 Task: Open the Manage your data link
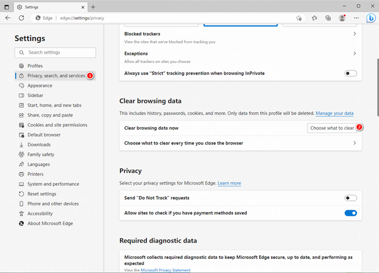click(x=335, y=113)
